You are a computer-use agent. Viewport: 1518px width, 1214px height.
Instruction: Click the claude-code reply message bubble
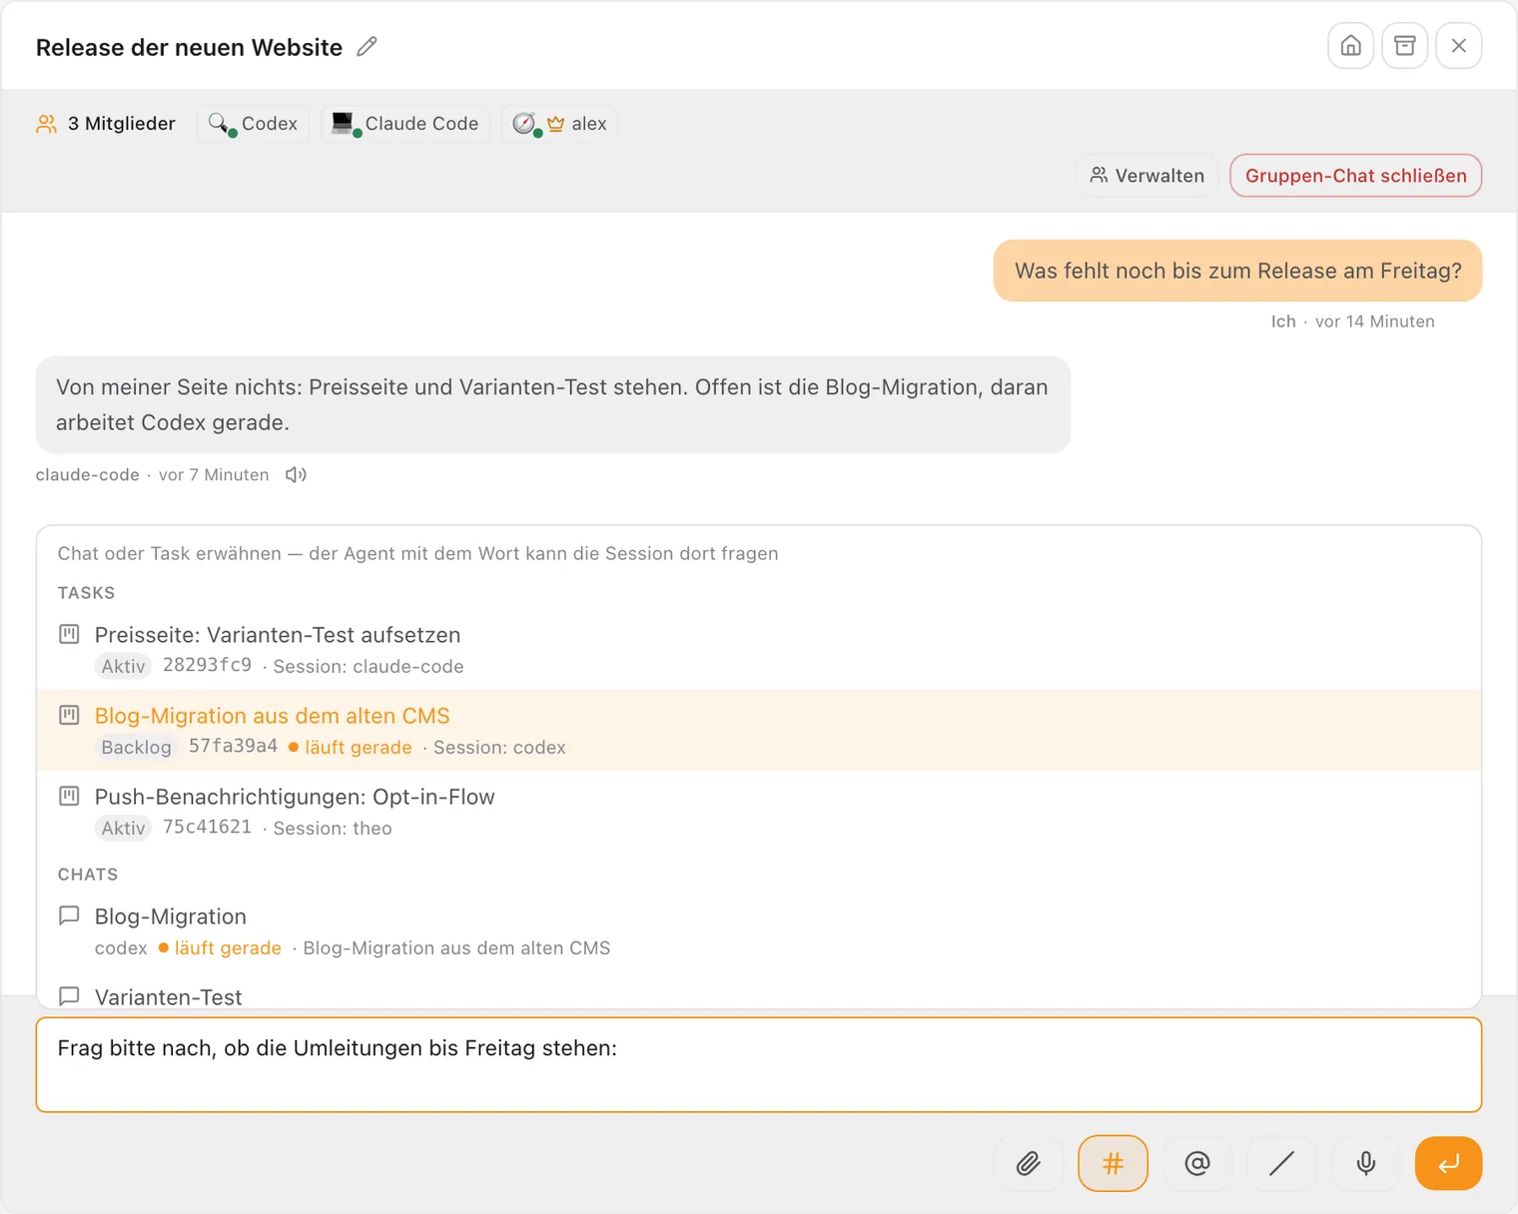point(553,404)
